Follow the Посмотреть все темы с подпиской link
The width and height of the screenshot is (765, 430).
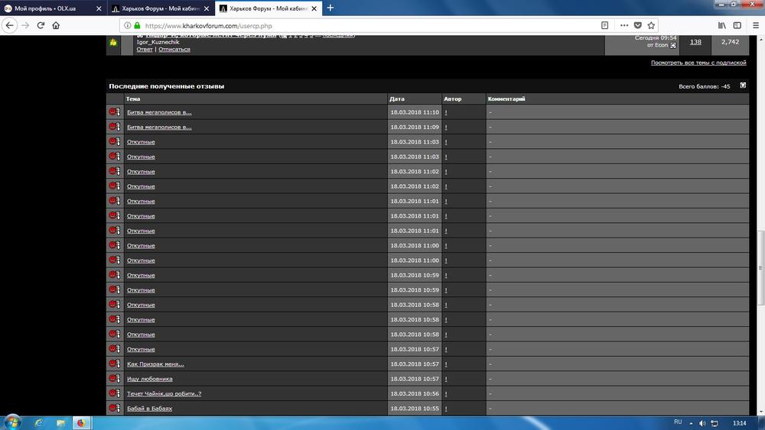698,63
